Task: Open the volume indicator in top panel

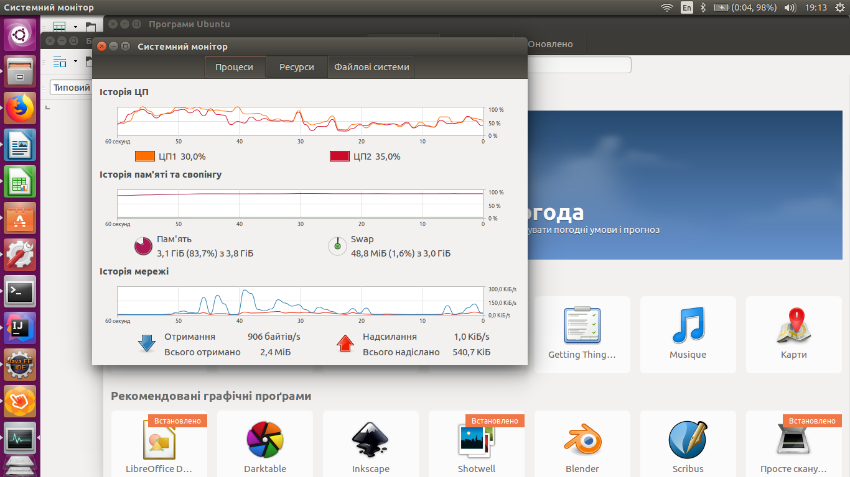Action: pyautogui.click(x=790, y=7)
